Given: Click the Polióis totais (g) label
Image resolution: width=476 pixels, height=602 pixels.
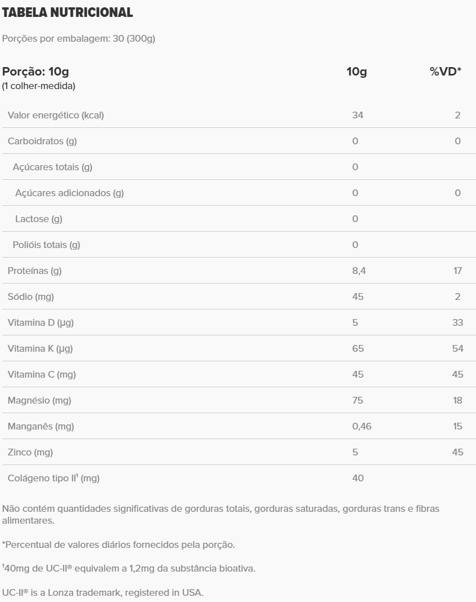Looking at the screenshot, I should tap(46, 245).
